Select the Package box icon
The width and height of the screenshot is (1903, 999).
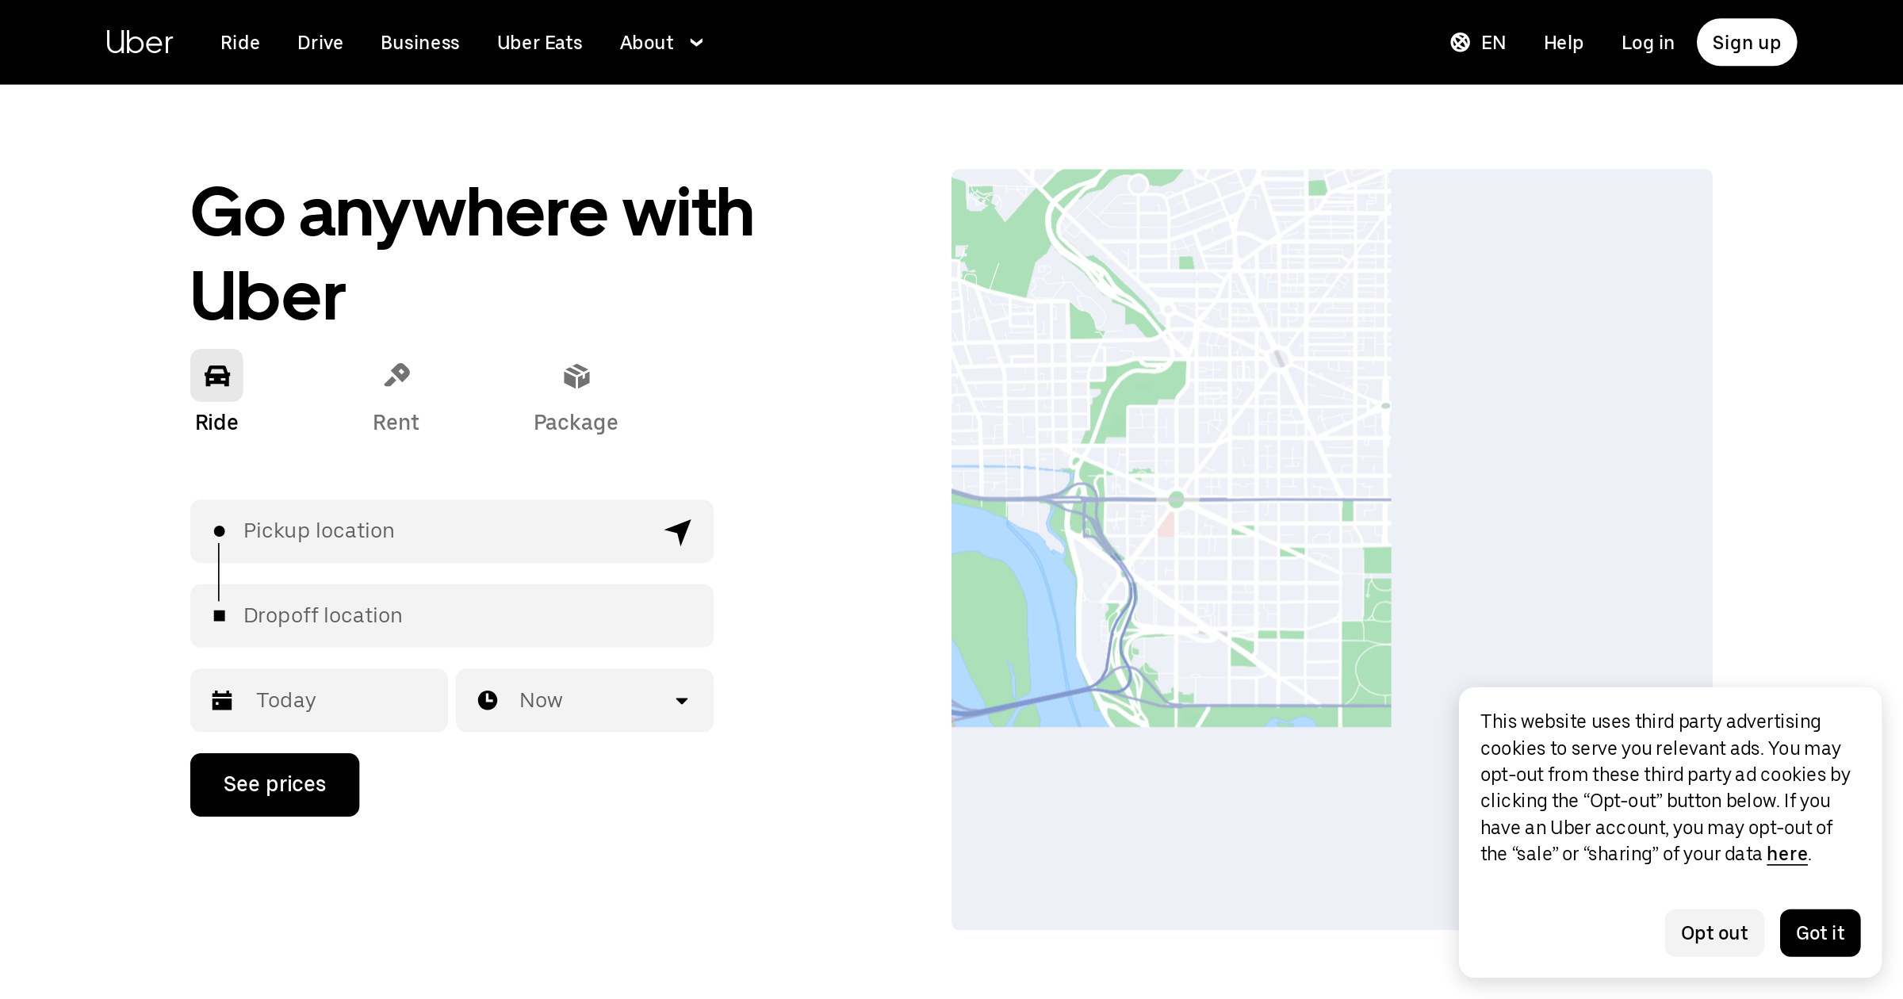(576, 376)
